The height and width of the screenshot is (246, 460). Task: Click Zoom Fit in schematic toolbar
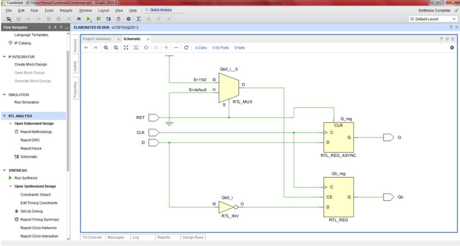click(x=126, y=47)
